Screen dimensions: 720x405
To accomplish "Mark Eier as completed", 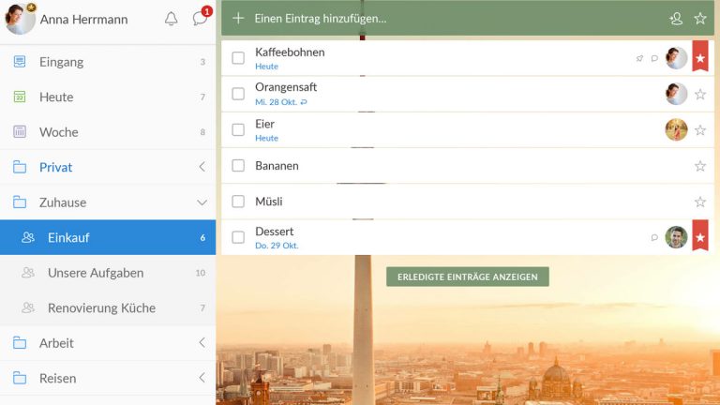I will coord(238,129).
